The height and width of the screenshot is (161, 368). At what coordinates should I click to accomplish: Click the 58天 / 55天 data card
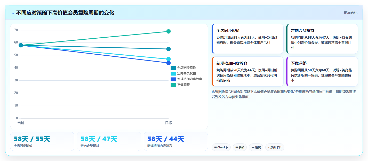click(42, 141)
